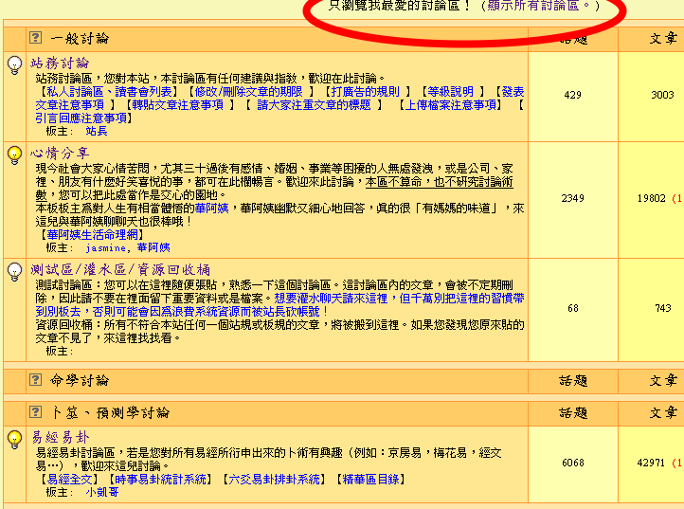Click the lightbulb icon next to 心情分享
The height and width of the screenshot is (509, 684).
15,155
